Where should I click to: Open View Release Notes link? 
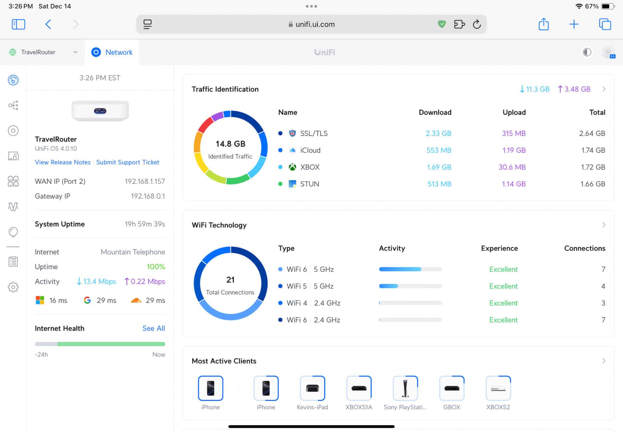(63, 162)
